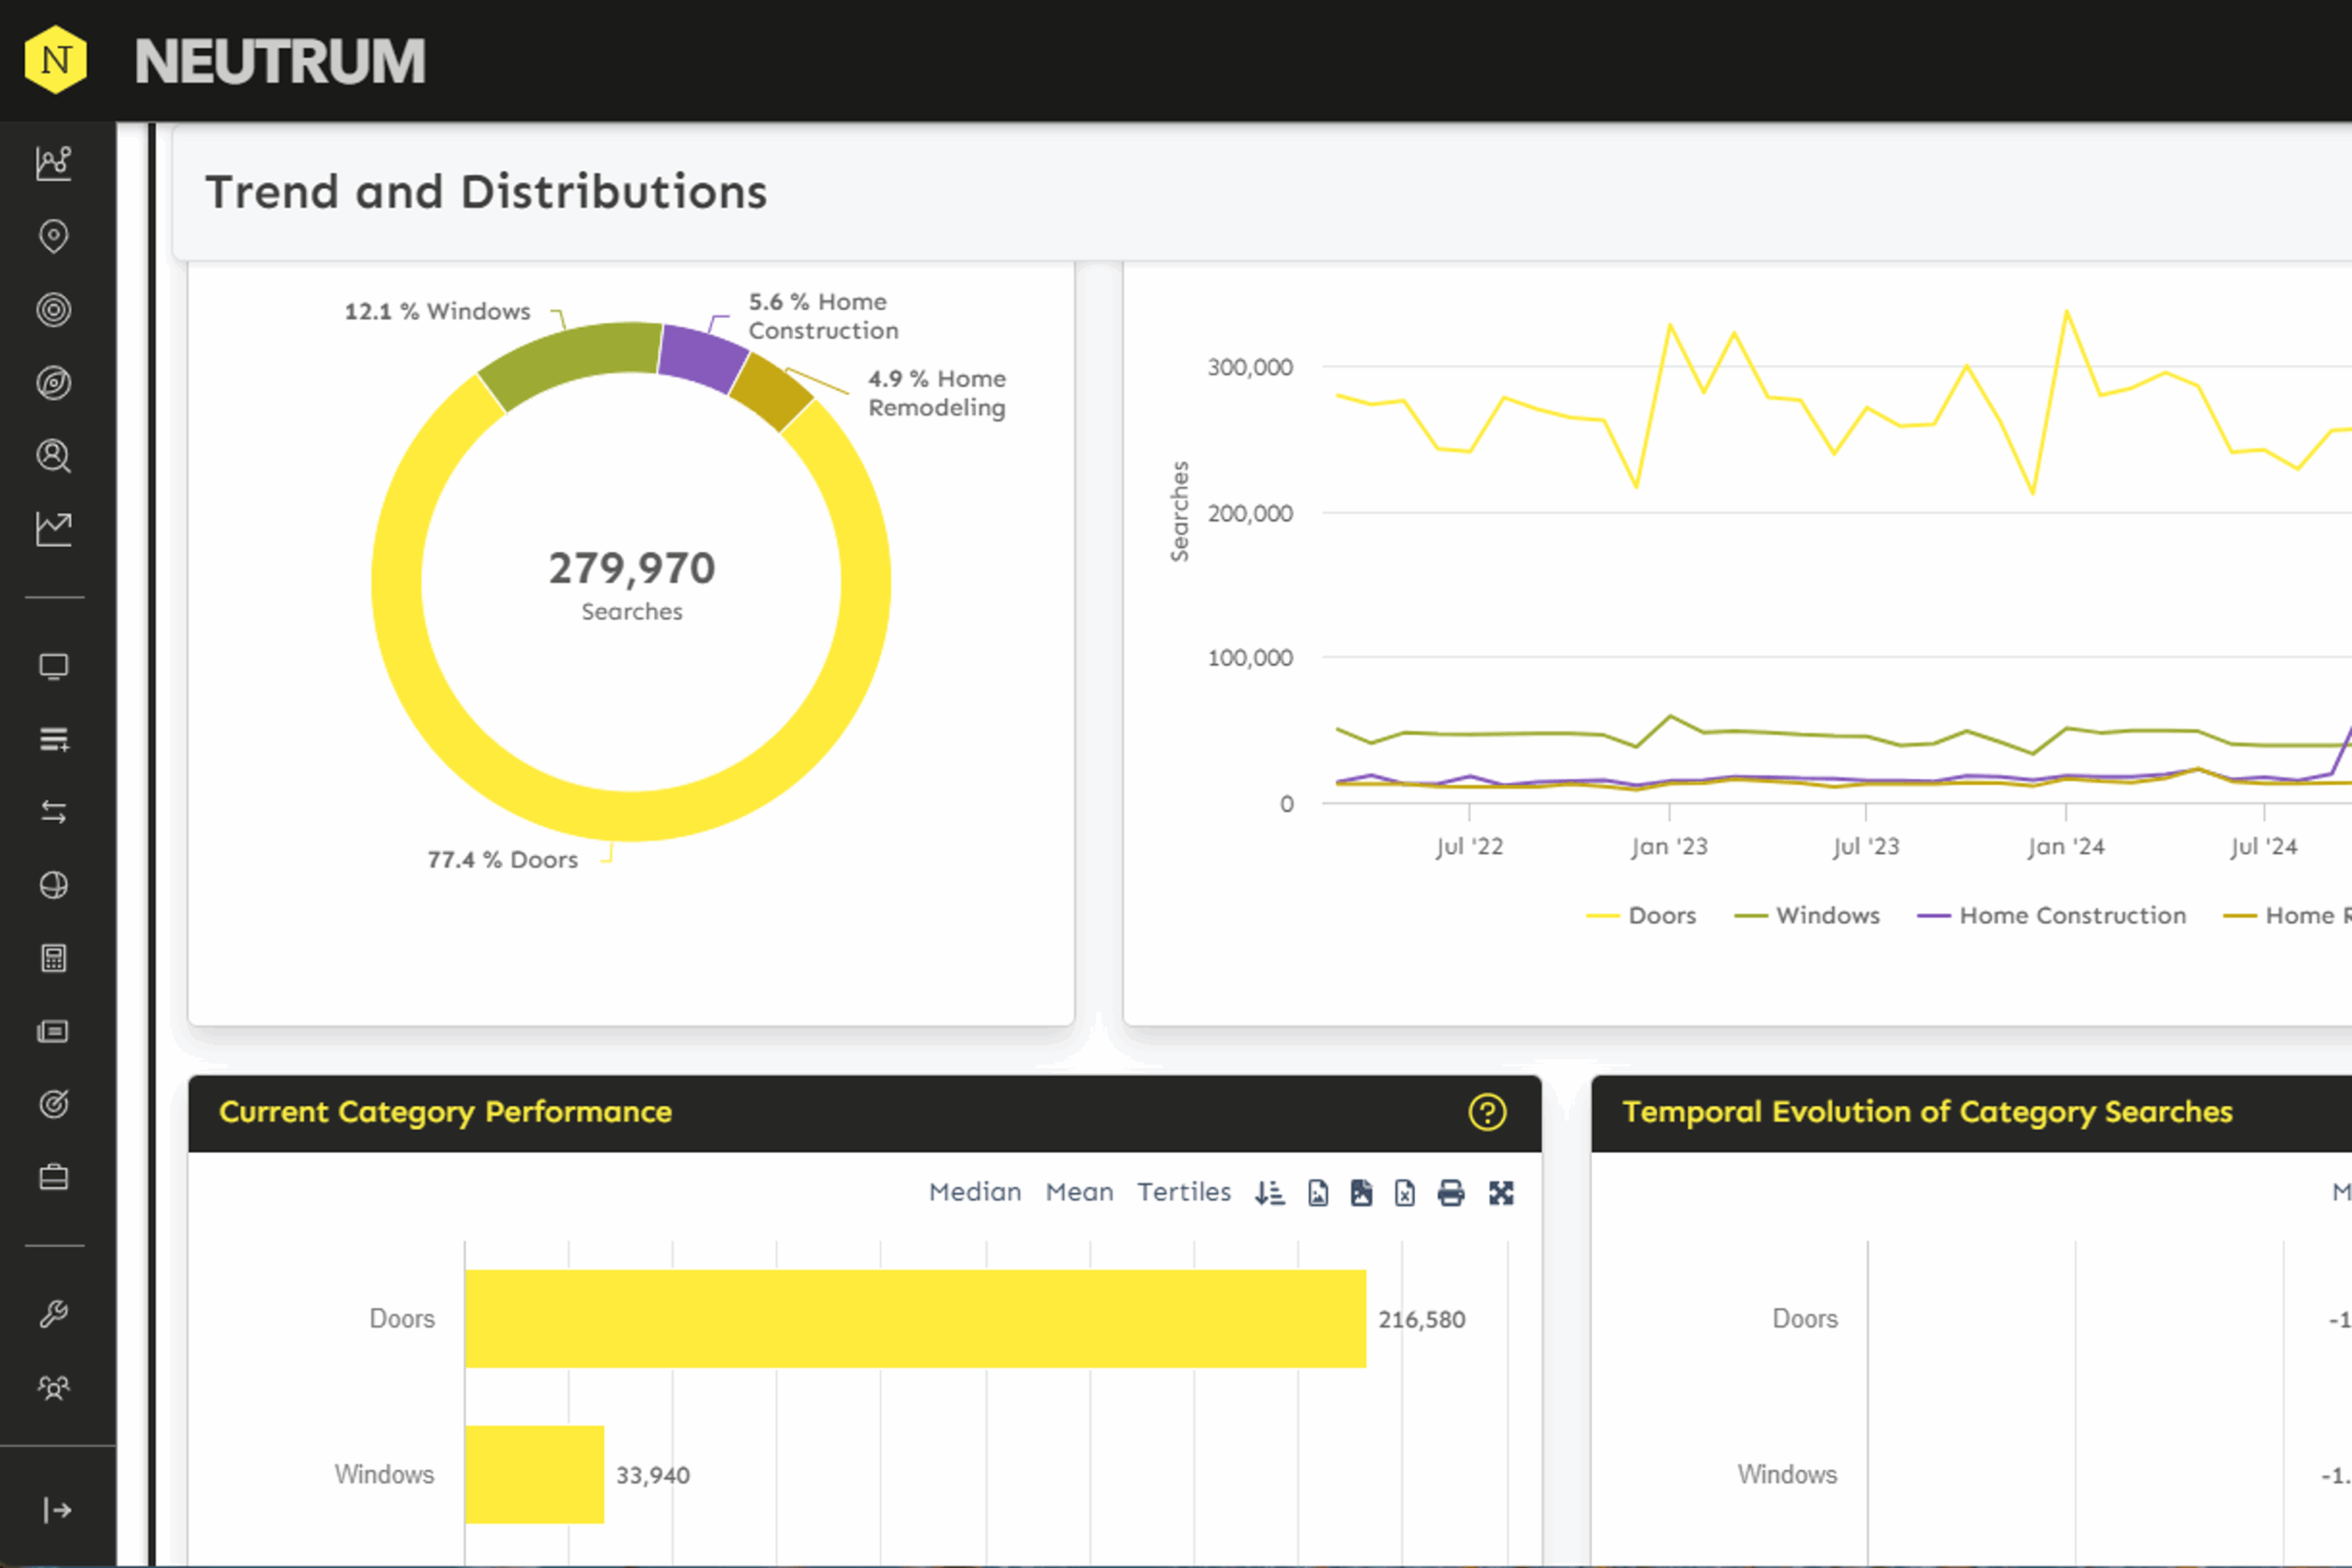Show Median line on category chart
This screenshot has height=1568, width=2352.
click(x=975, y=1192)
